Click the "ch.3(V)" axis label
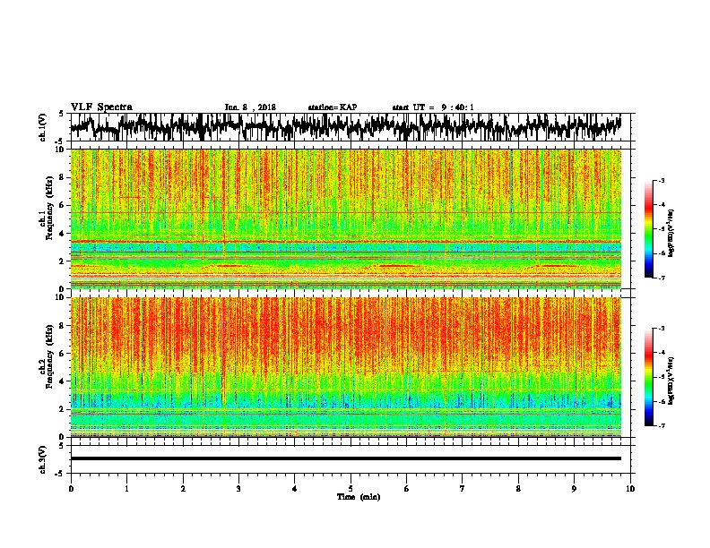The image size is (710, 548). tap(43, 459)
